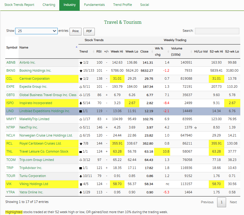Open the Social tab
The height and width of the screenshot is (215, 244).
pyautogui.click(x=145, y=5)
